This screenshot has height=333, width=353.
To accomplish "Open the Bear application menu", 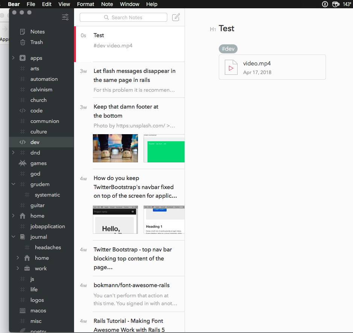I will pos(14,4).
